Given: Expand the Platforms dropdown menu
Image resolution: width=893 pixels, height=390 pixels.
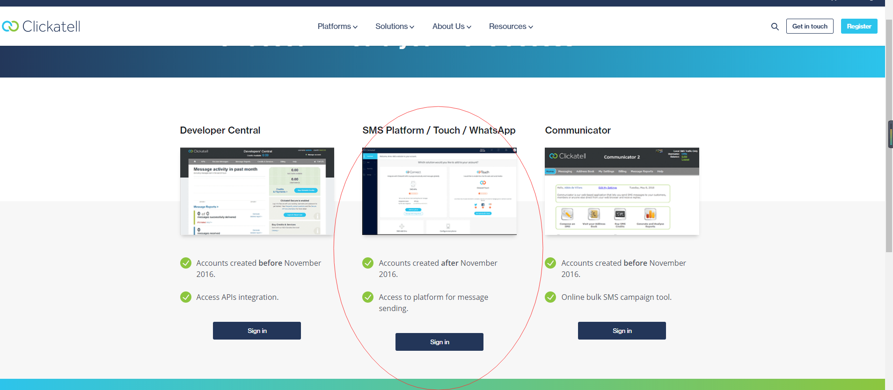Looking at the screenshot, I should coord(337,27).
